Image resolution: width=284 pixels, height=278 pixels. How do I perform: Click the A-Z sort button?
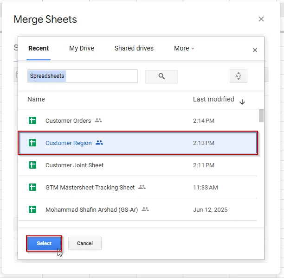click(239, 76)
